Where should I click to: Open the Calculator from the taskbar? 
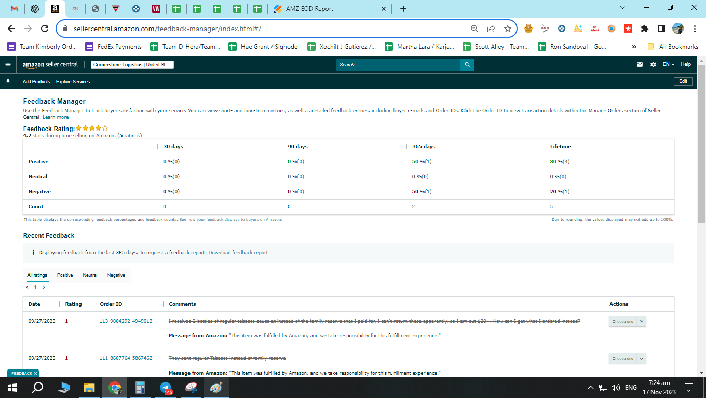[140, 388]
